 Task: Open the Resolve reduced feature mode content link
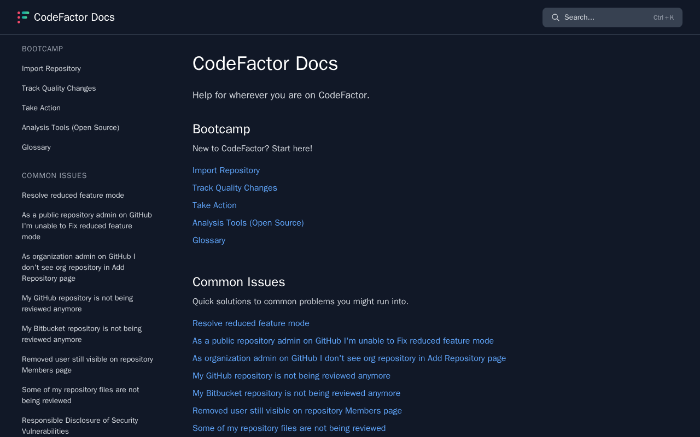251,323
